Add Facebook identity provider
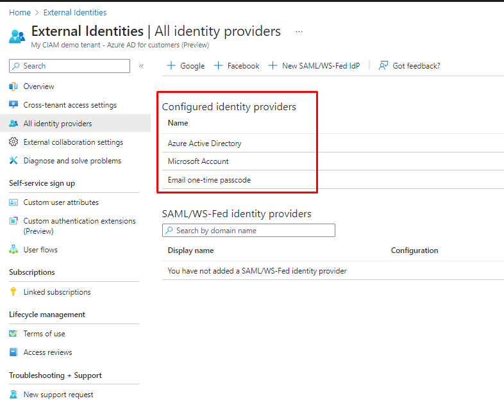 click(x=237, y=66)
